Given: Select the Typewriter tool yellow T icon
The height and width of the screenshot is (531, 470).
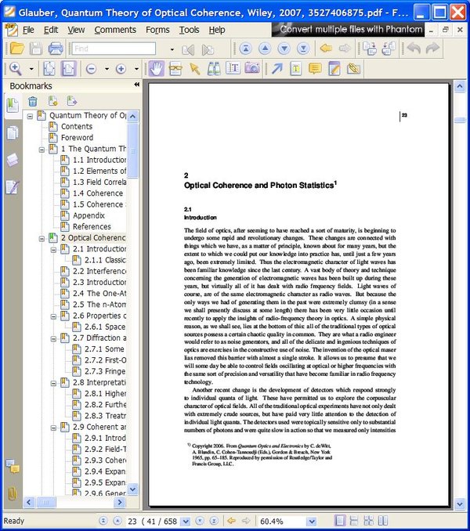Looking at the screenshot, I should (x=296, y=69).
